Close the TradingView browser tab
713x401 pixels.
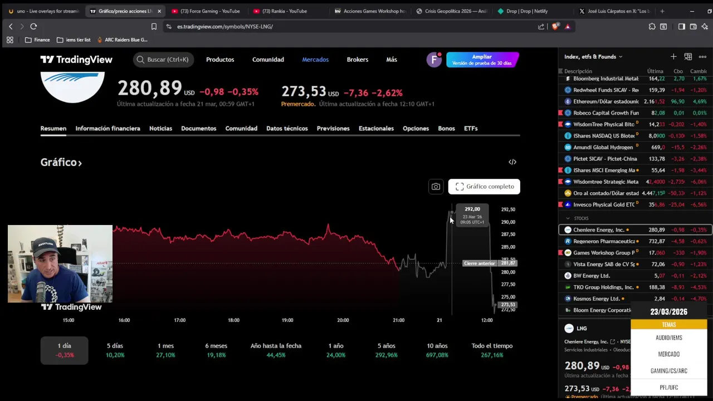[x=159, y=11]
